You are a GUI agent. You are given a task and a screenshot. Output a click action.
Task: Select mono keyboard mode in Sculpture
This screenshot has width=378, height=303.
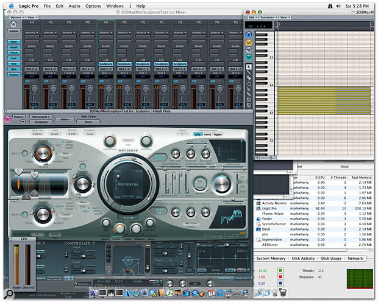coord(207,134)
